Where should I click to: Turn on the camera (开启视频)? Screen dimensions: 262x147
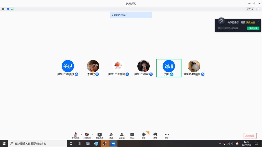tap(87, 135)
